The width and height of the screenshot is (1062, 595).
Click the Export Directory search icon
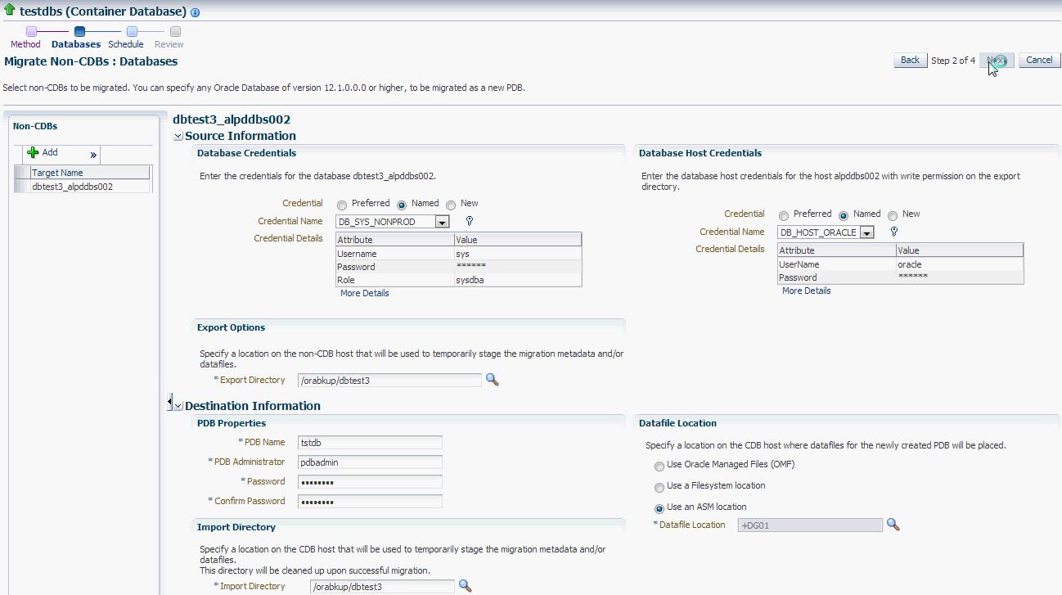[493, 379]
